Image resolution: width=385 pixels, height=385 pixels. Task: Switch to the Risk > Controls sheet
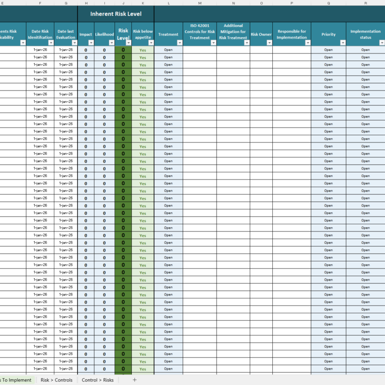pos(56,380)
